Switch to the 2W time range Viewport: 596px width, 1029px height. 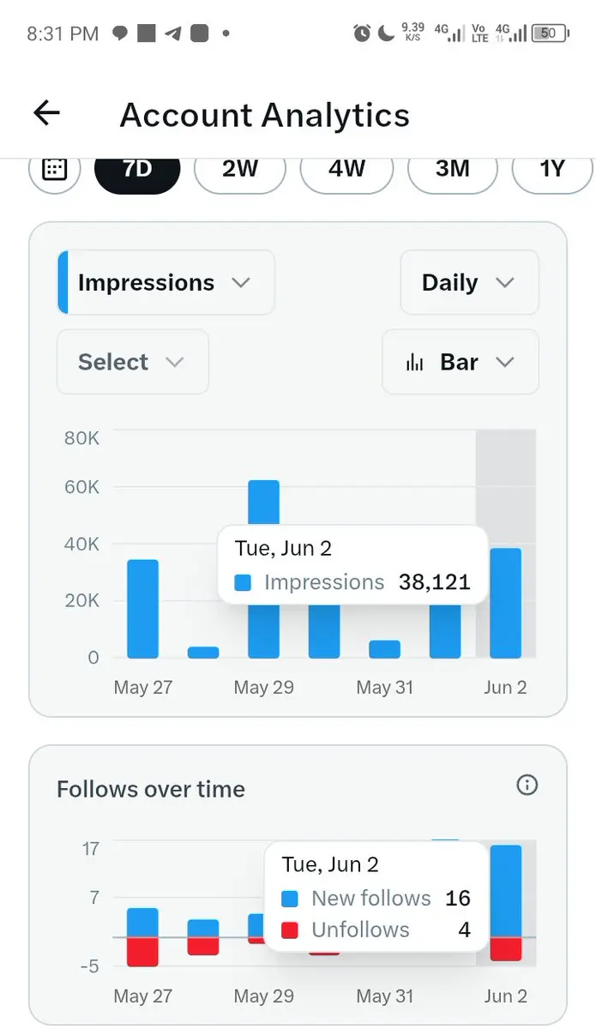[x=240, y=168]
